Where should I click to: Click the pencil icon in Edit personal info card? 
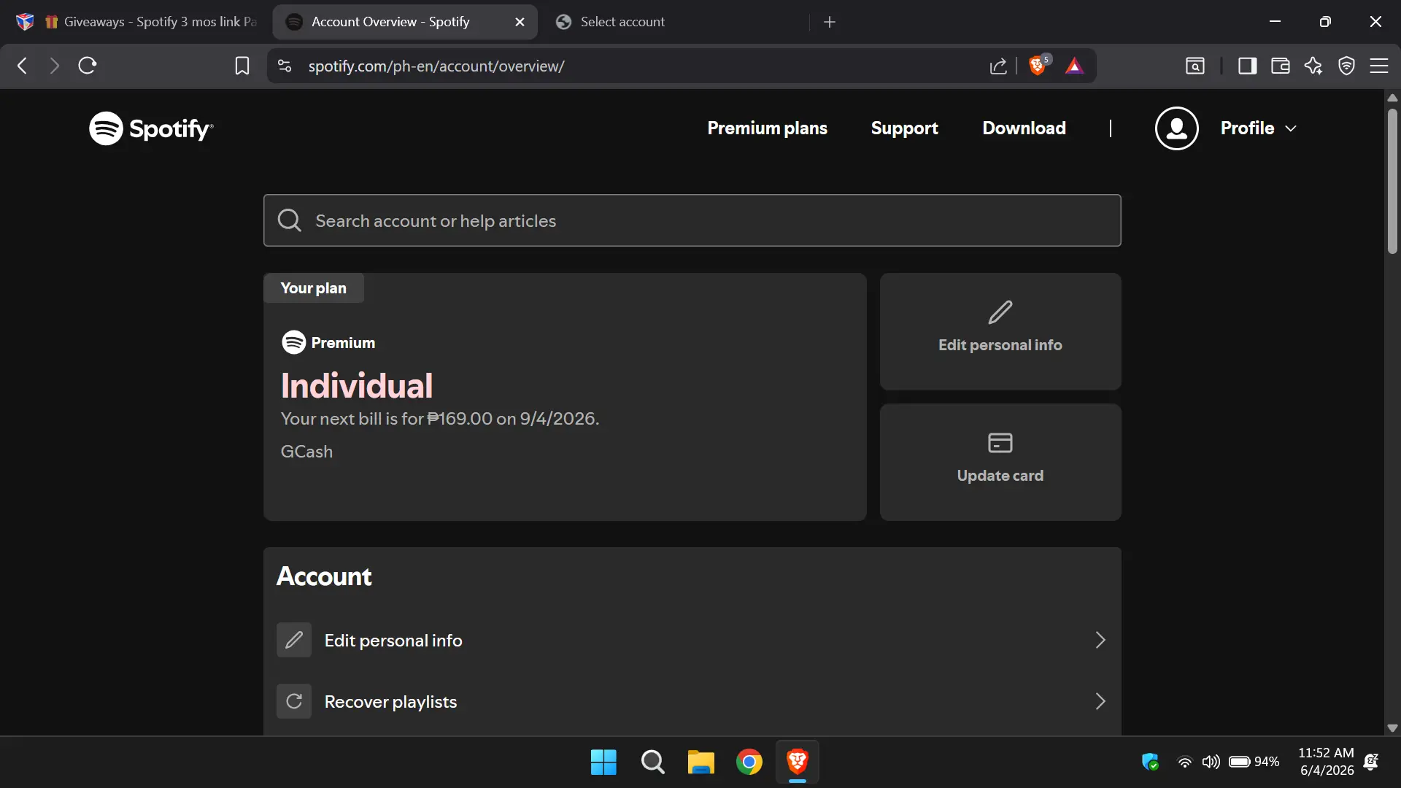(x=1000, y=312)
